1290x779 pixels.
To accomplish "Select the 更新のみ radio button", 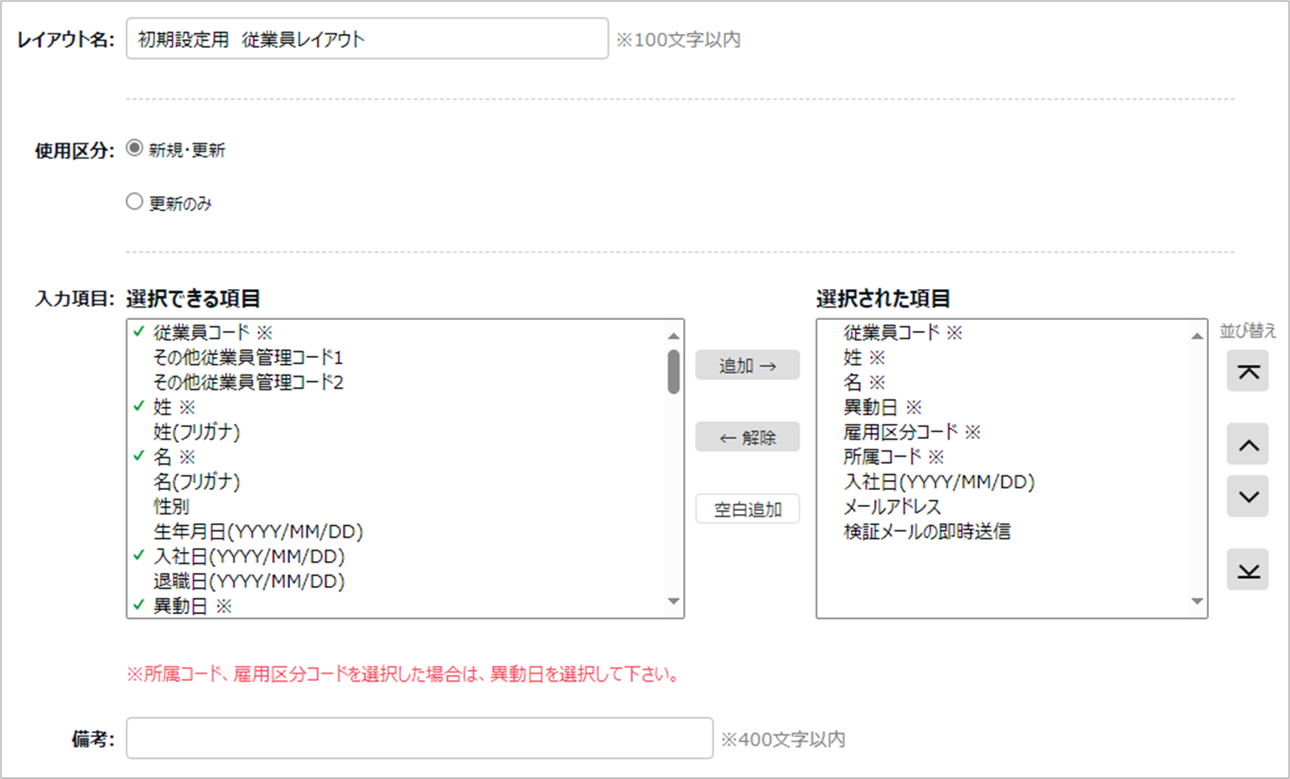I will (134, 202).
